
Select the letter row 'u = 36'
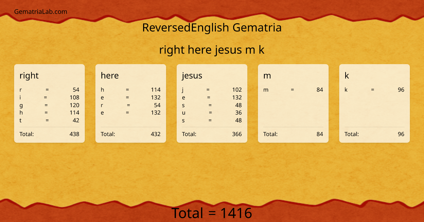click(212, 113)
